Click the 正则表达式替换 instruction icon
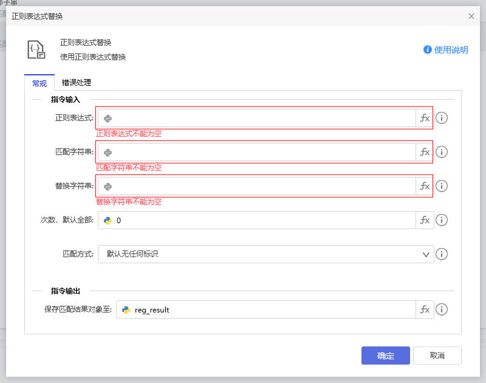This screenshot has width=486, height=383. 36,50
